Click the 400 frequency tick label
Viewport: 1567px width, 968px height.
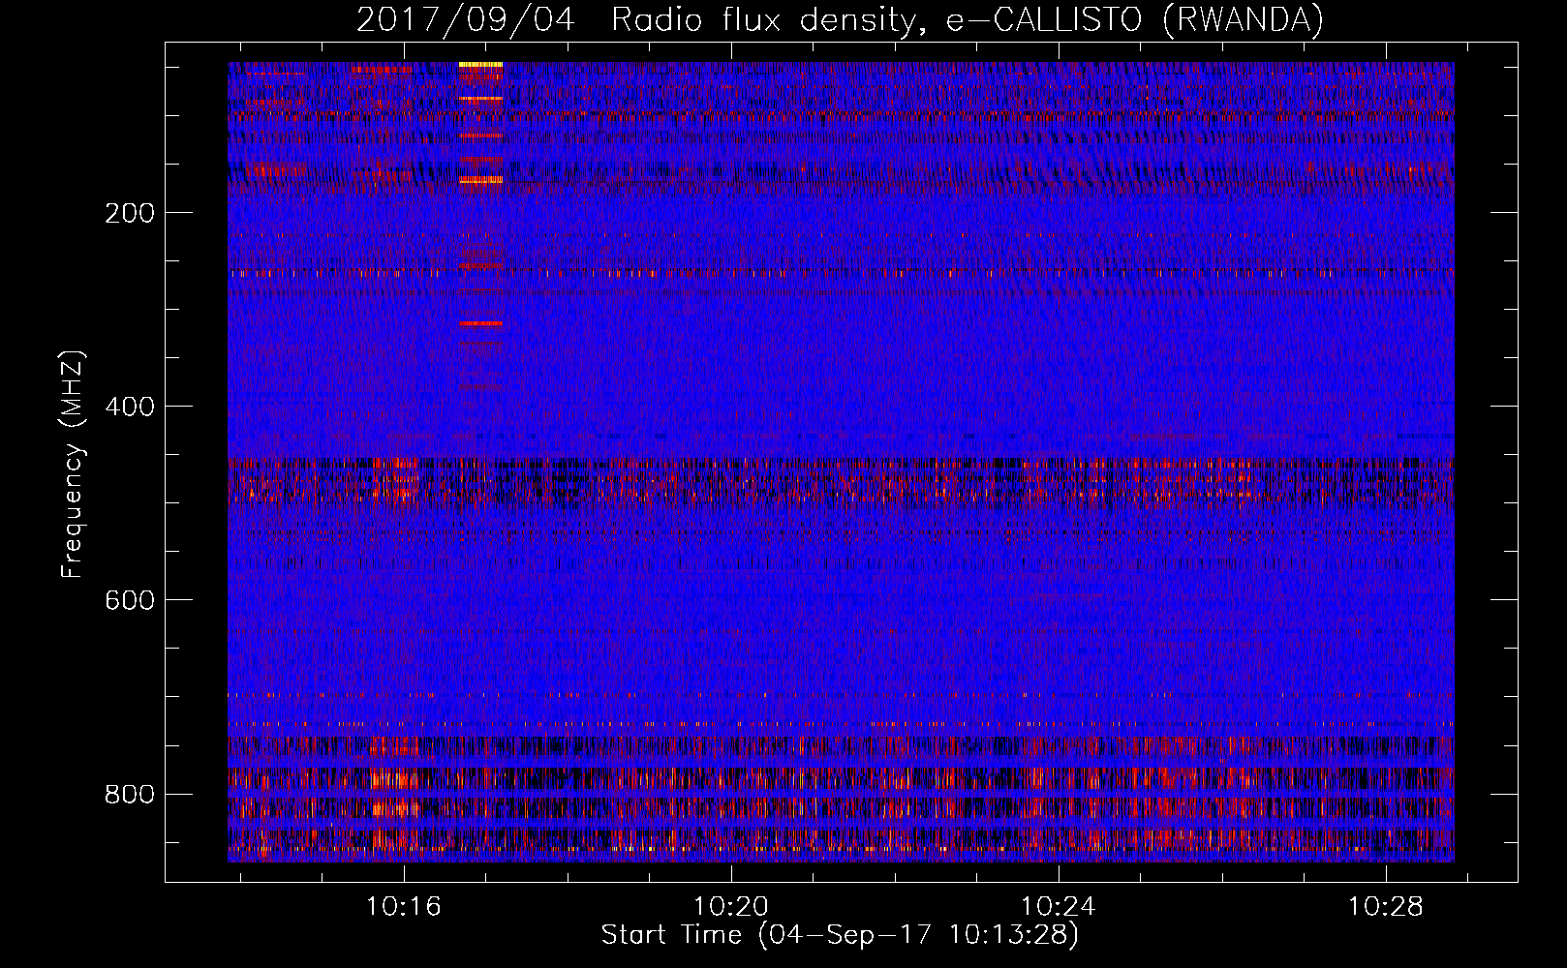click(x=130, y=407)
